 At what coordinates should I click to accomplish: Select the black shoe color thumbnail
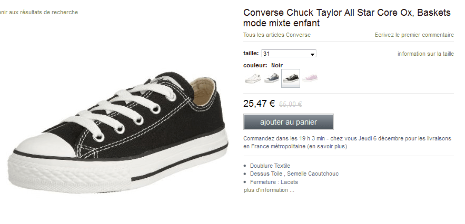(291, 78)
